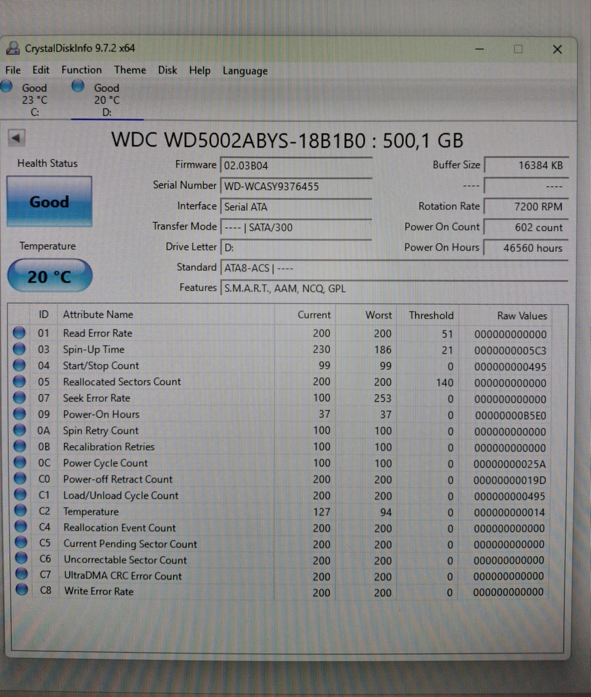Click the 20 °C temperature button

coord(50,276)
